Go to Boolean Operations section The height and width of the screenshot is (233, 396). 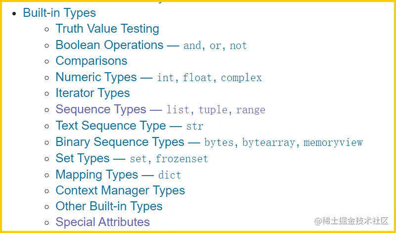109,45
